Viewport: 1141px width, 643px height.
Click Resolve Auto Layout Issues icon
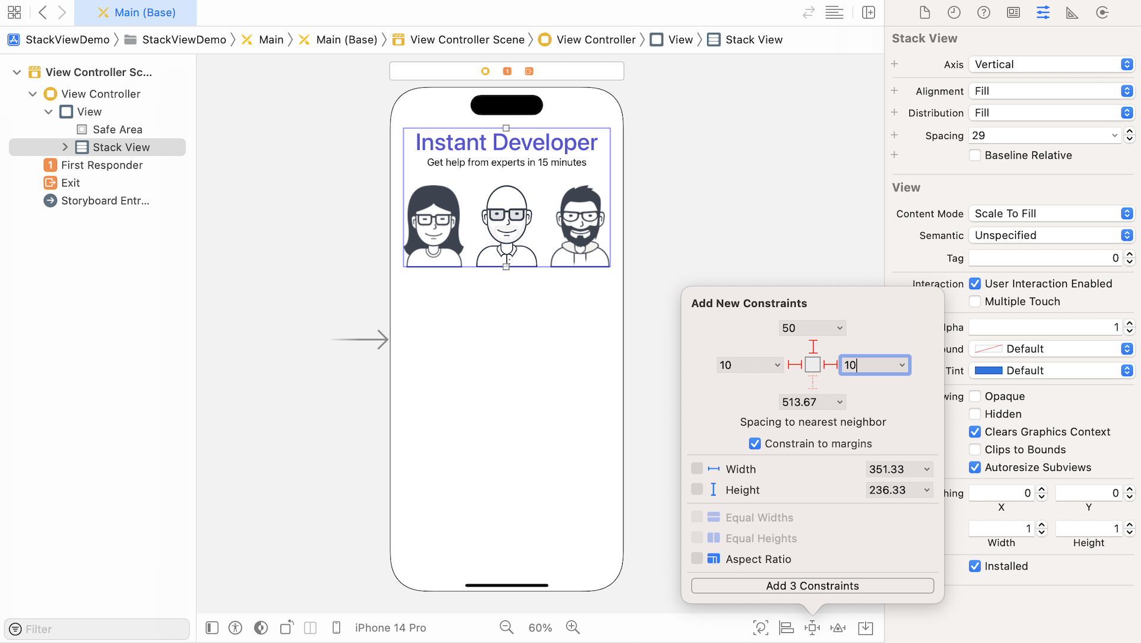point(838,628)
